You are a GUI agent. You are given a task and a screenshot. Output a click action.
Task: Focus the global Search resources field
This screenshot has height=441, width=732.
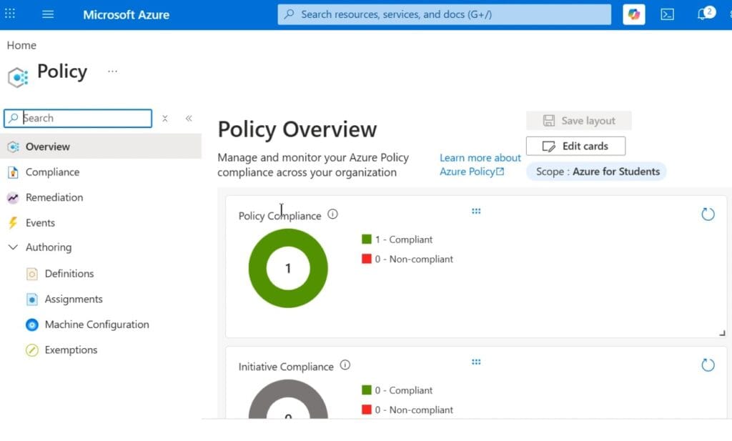click(x=444, y=14)
